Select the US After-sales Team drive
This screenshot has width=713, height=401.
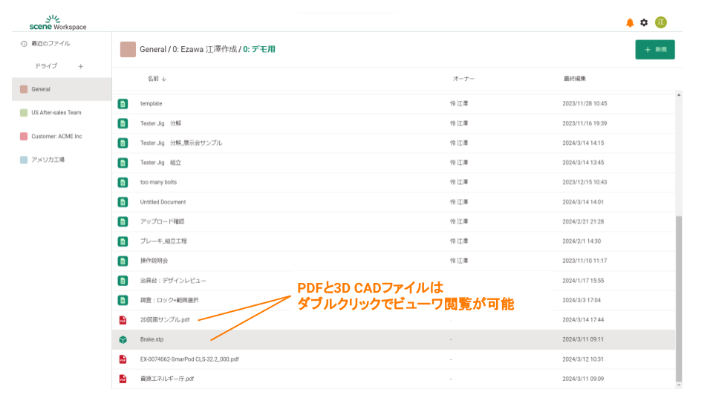point(62,113)
